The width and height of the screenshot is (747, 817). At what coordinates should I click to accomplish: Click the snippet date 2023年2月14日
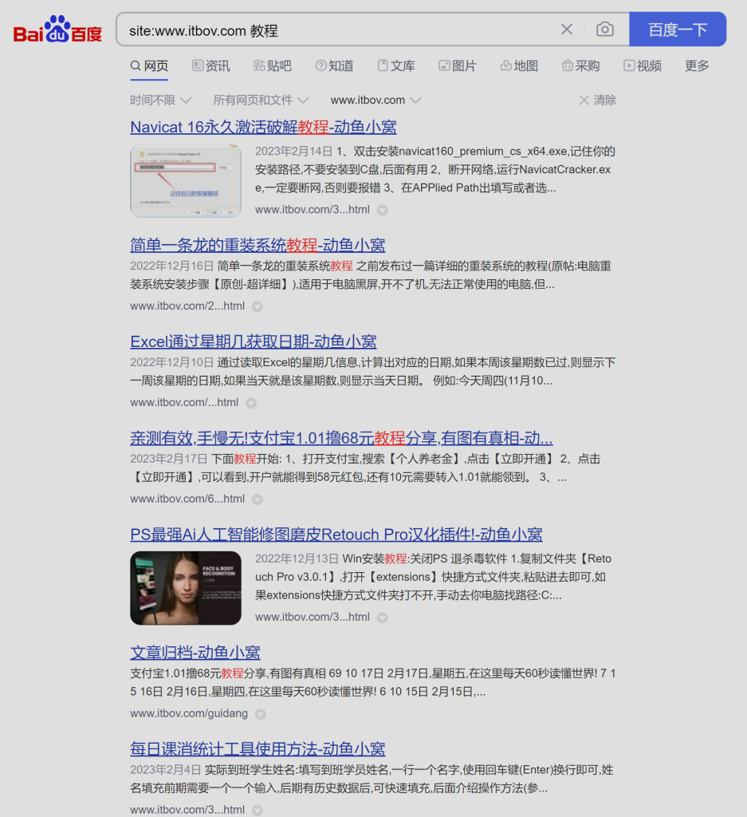(x=293, y=151)
